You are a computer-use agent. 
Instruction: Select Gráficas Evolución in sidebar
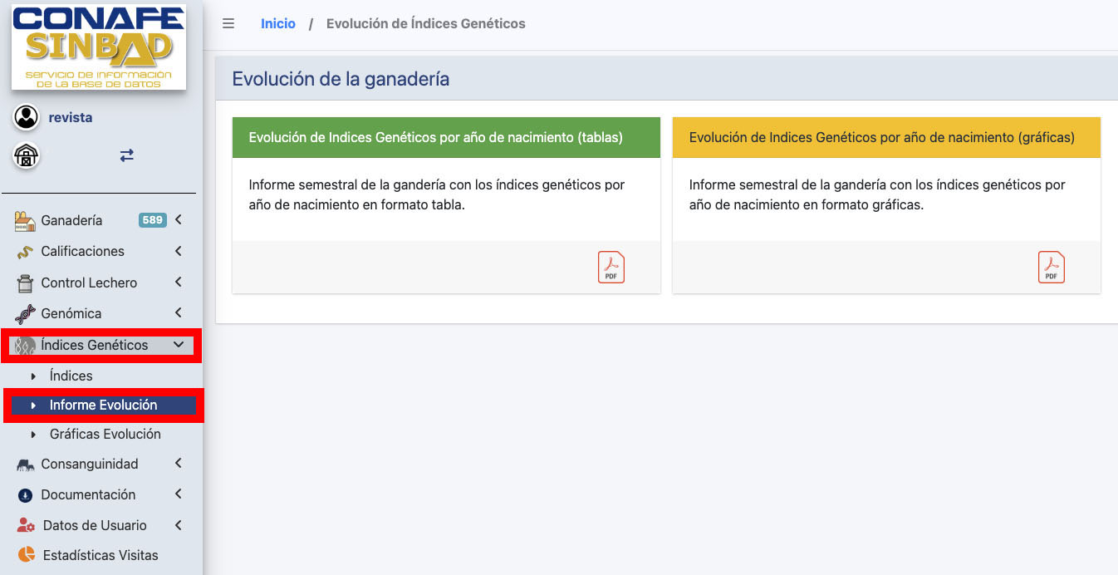click(105, 434)
